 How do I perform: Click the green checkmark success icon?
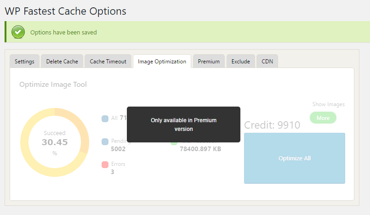[18, 32]
